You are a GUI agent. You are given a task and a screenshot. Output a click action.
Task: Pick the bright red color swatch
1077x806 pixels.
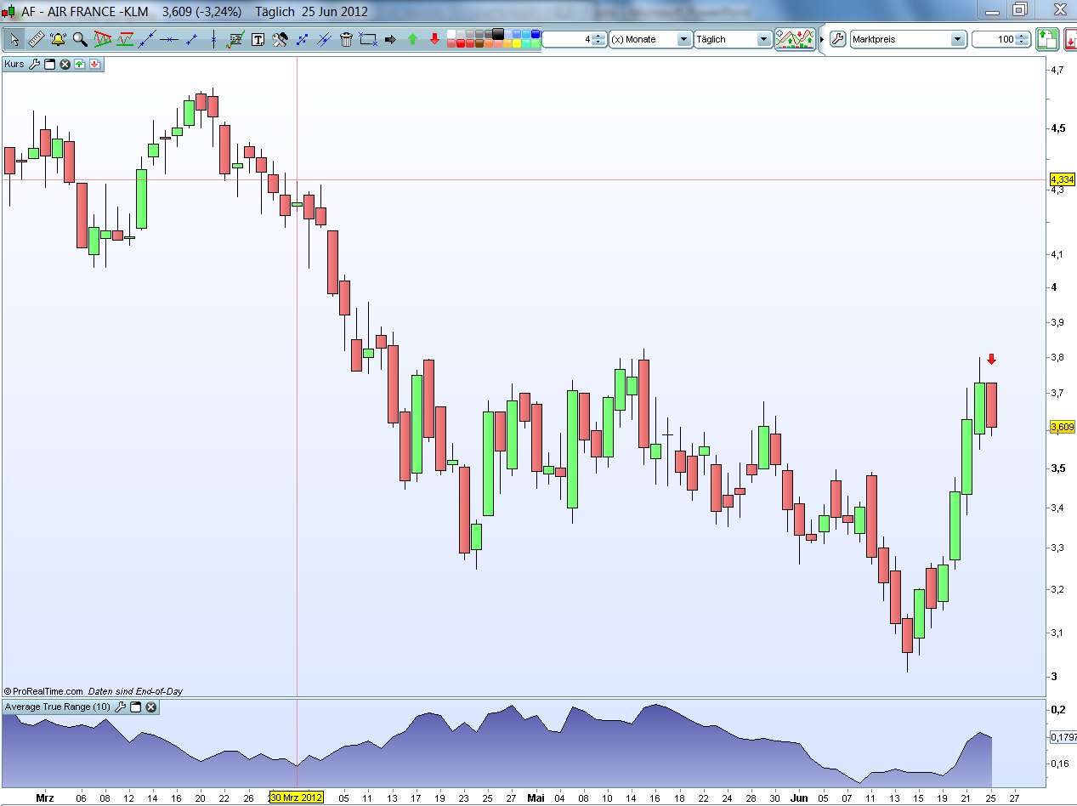pyautogui.click(x=461, y=43)
